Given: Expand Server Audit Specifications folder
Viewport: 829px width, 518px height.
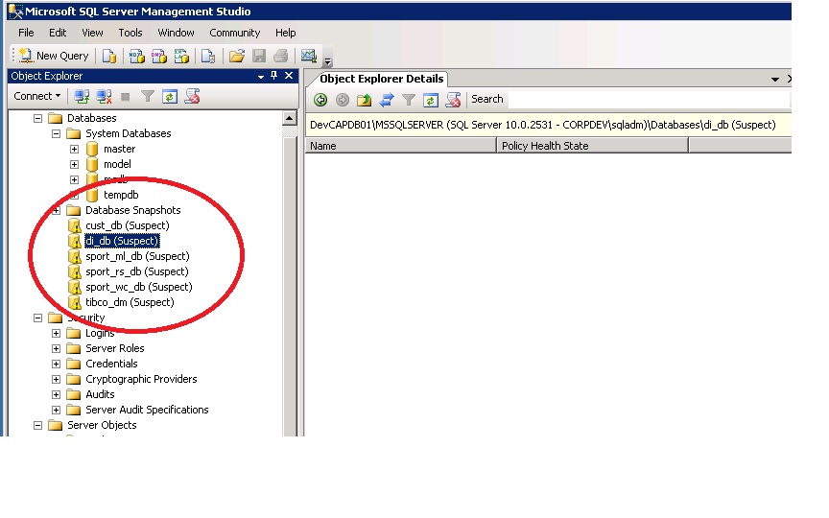Looking at the screenshot, I should tap(56, 411).
